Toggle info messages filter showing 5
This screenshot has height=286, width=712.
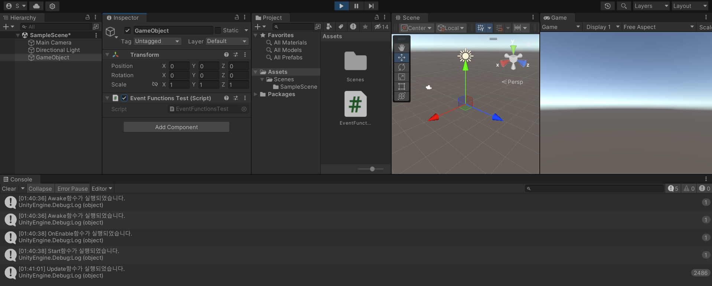point(673,188)
